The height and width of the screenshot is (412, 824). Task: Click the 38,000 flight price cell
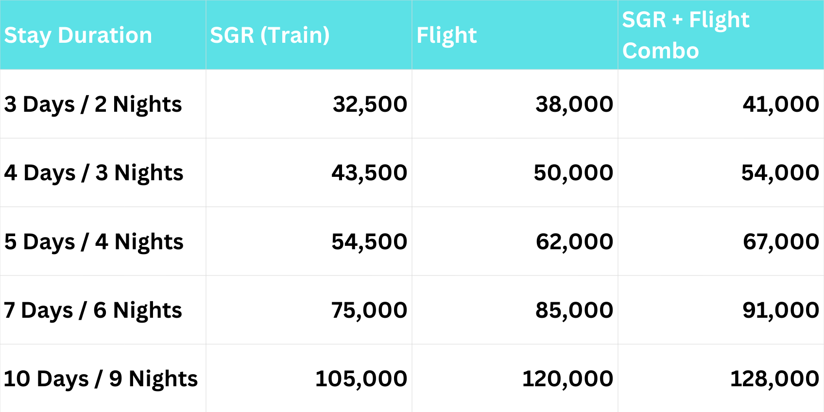pos(574,104)
